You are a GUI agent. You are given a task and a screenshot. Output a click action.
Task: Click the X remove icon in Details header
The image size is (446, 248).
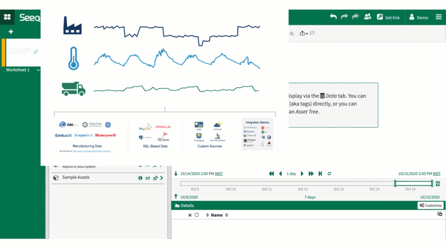tap(190, 215)
